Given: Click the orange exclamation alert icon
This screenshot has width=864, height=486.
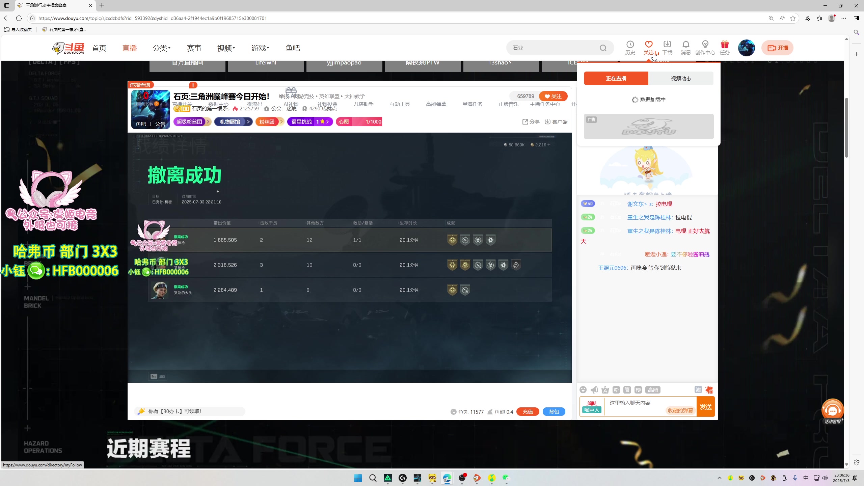Looking at the screenshot, I should (193, 85).
